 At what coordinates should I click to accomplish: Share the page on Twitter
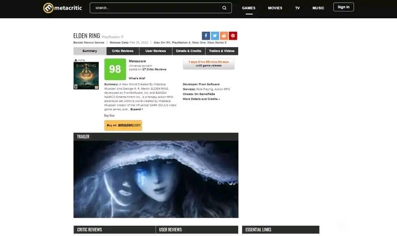215,36
